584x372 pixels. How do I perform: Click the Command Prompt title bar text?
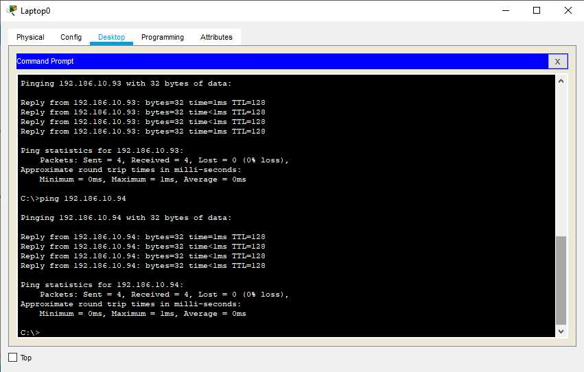(x=45, y=61)
